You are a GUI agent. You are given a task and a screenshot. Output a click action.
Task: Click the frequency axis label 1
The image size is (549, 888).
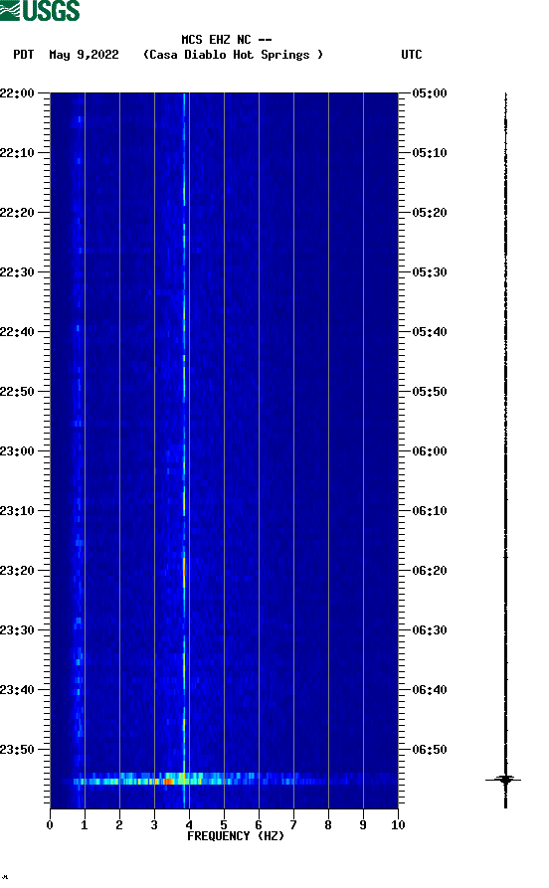coord(85,825)
